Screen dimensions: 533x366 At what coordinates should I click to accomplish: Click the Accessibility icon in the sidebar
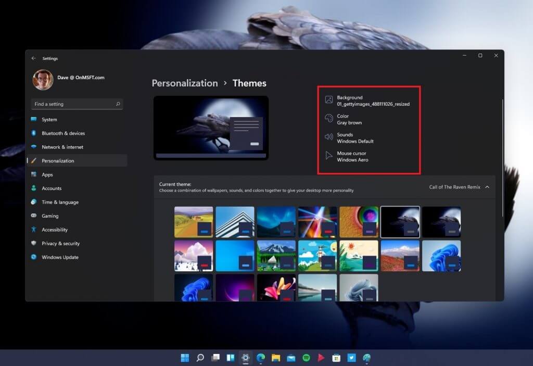34,230
